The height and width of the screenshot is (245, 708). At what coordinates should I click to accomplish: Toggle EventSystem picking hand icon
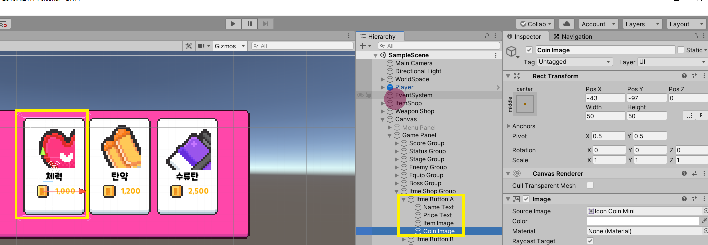tap(368, 95)
